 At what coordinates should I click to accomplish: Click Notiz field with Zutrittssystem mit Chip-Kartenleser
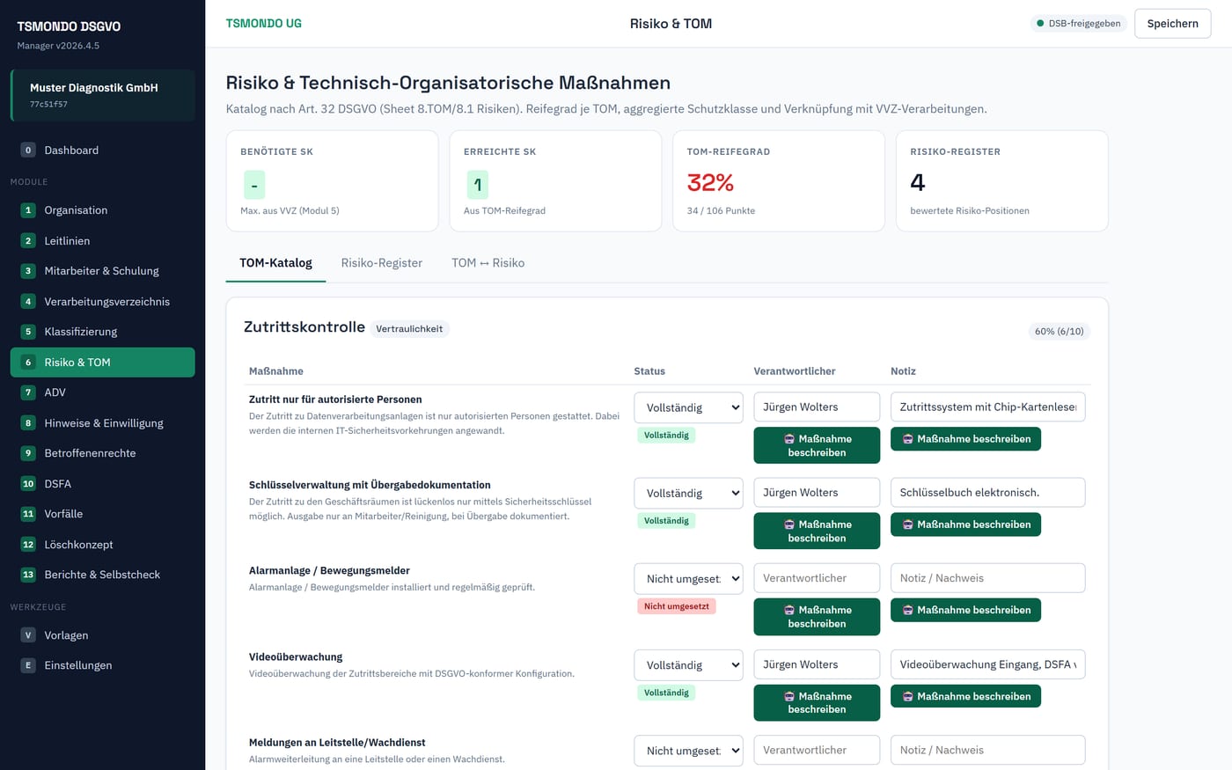tap(987, 407)
